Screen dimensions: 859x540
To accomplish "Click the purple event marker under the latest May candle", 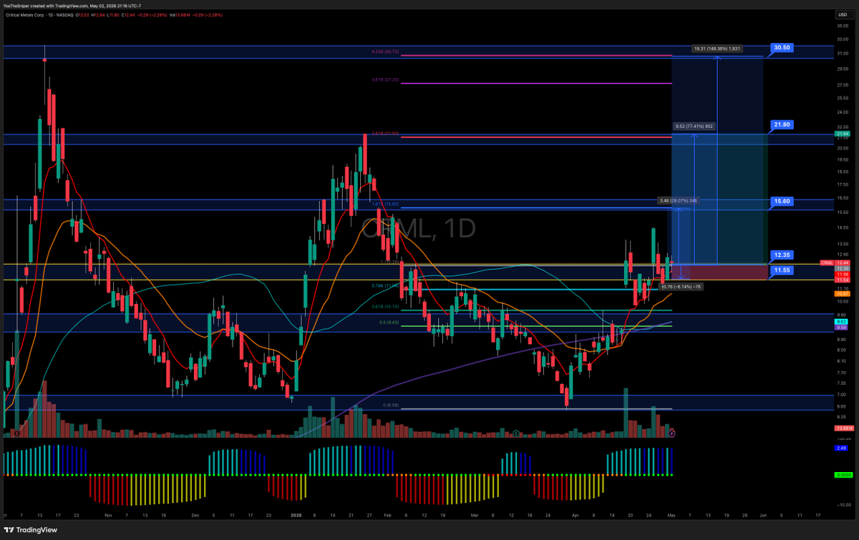I will click(x=671, y=433).
